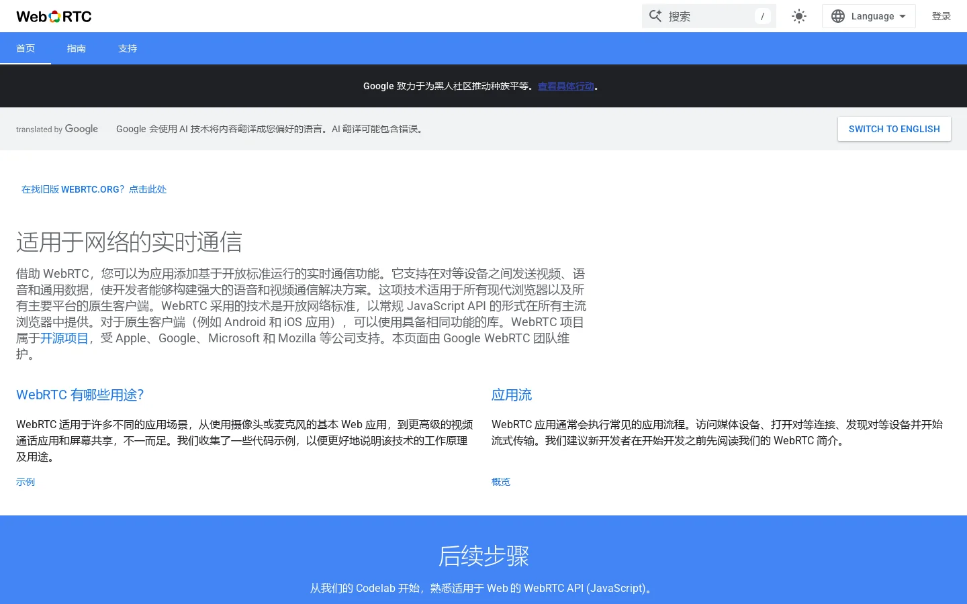Viewport: 967px width, 604px height.
Task: Click the 概览 link
Action: (501, 482)
